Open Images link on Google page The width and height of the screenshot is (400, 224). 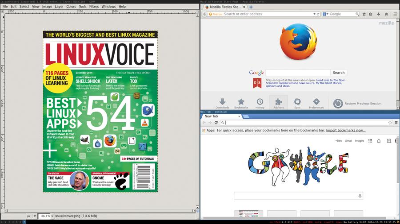(x=360, y=141)
